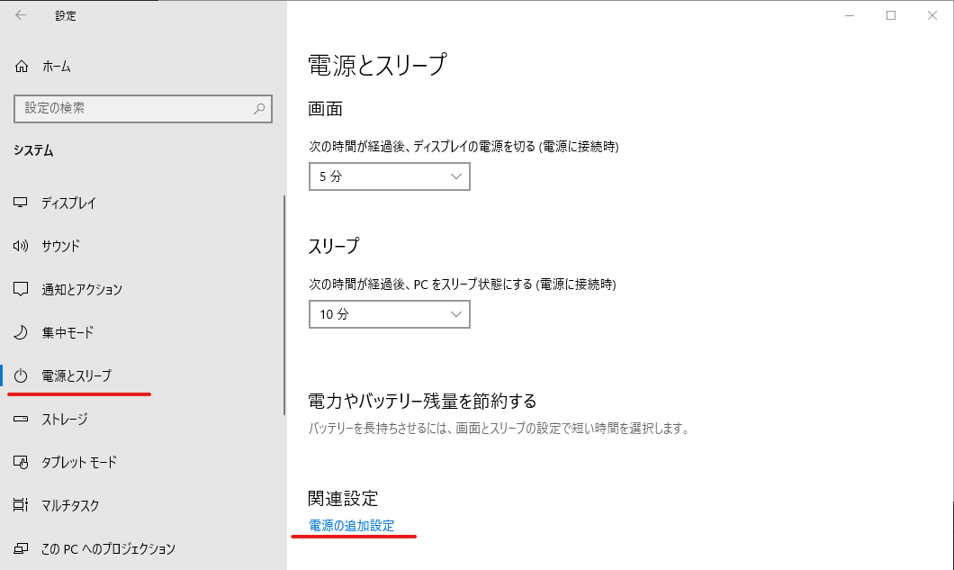Image resolution: width=954 pixels, height=570 pixels.
Task: Close the Settings window
Action: pyautogui.click(x=932, y=16)
